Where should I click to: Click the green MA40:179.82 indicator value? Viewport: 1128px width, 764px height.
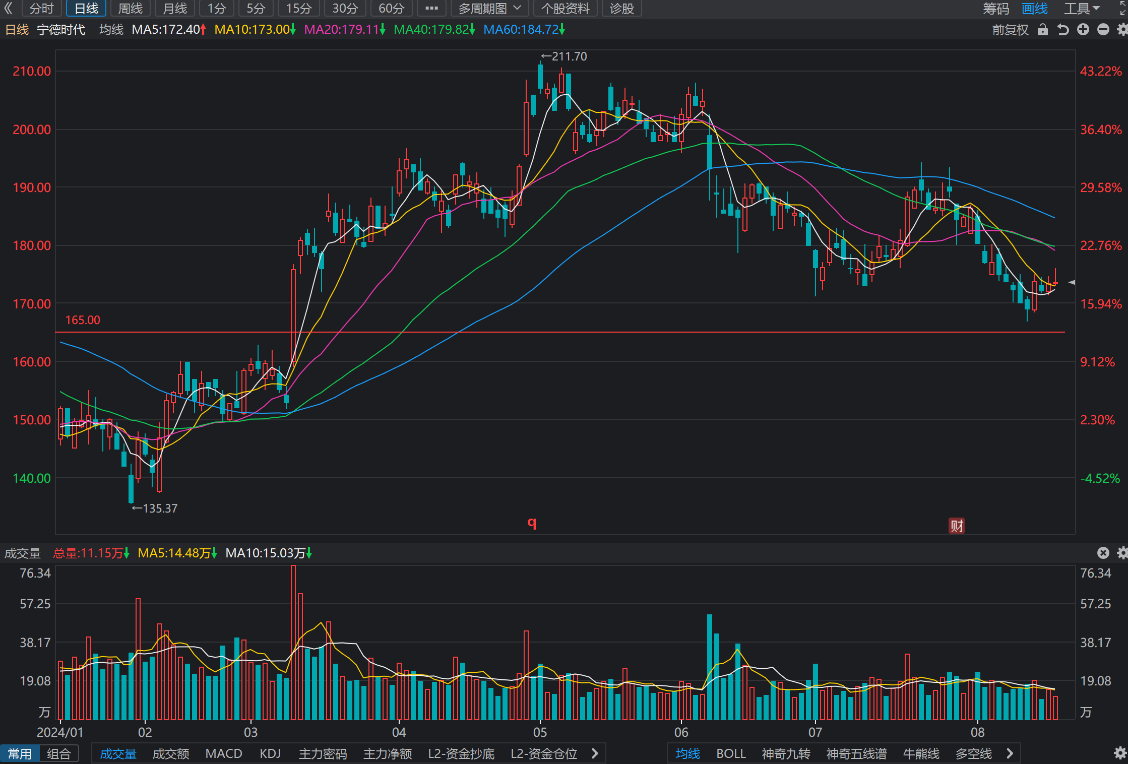point(434,30)
